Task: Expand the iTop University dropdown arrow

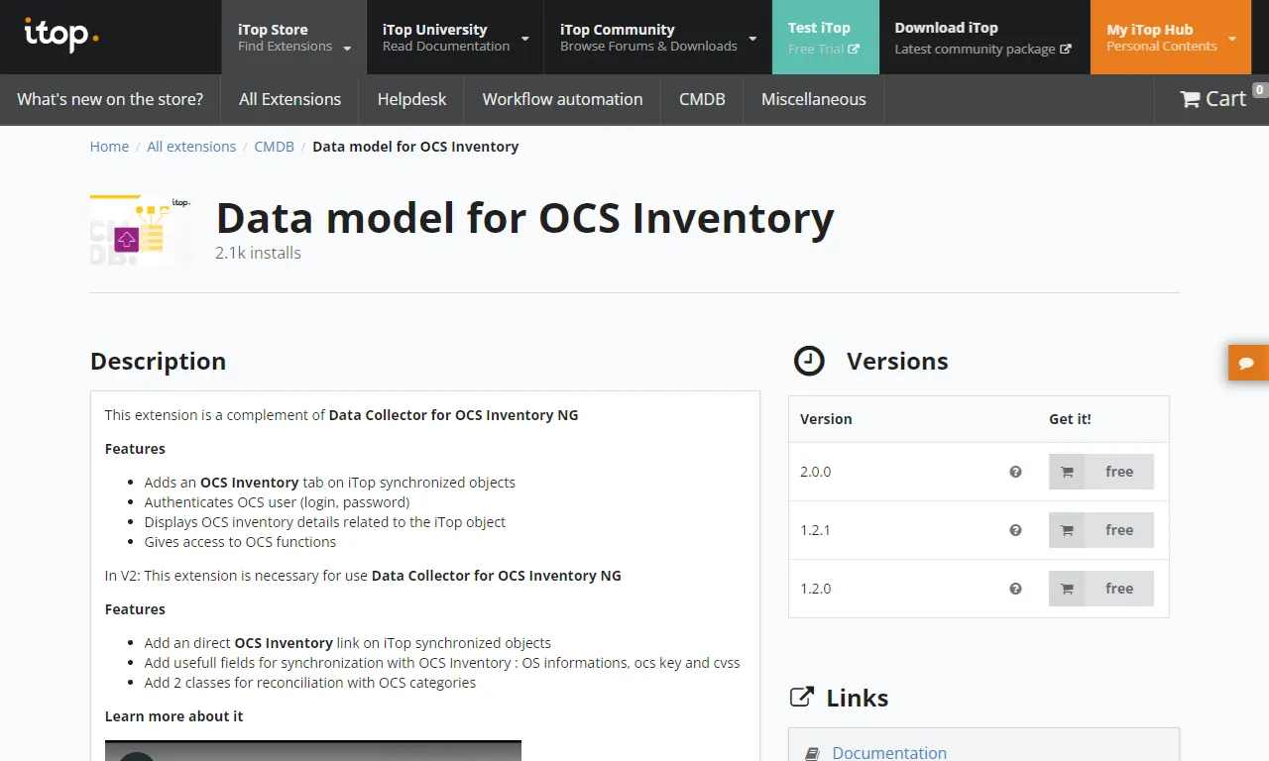Action: (x=524, y=39)
